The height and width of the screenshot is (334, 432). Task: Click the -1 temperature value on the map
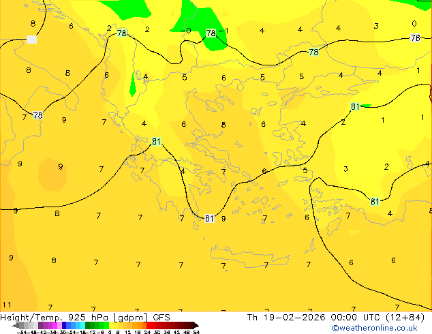pos(223,31)
